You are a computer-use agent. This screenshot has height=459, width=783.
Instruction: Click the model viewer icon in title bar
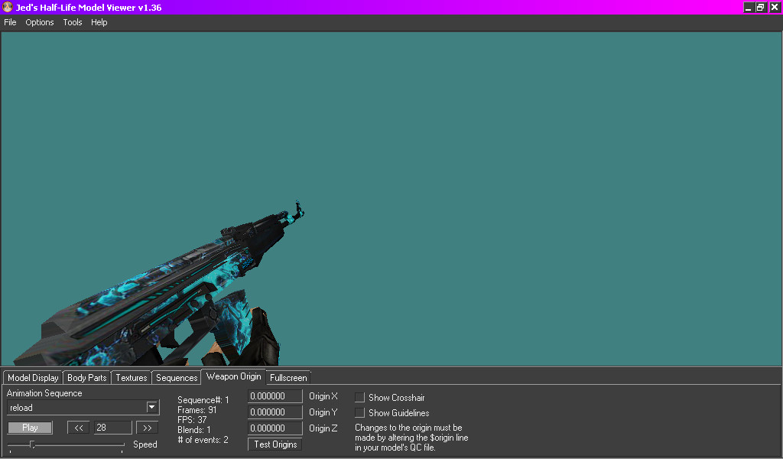point(7,7)
